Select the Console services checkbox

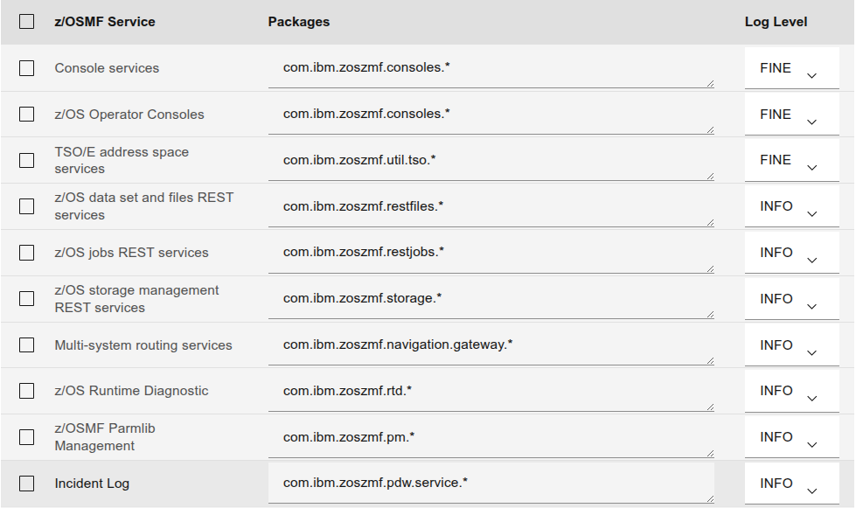[x=26, y=67]
